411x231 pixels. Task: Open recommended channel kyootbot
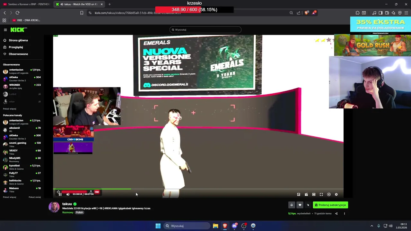(x=22, y=167)
